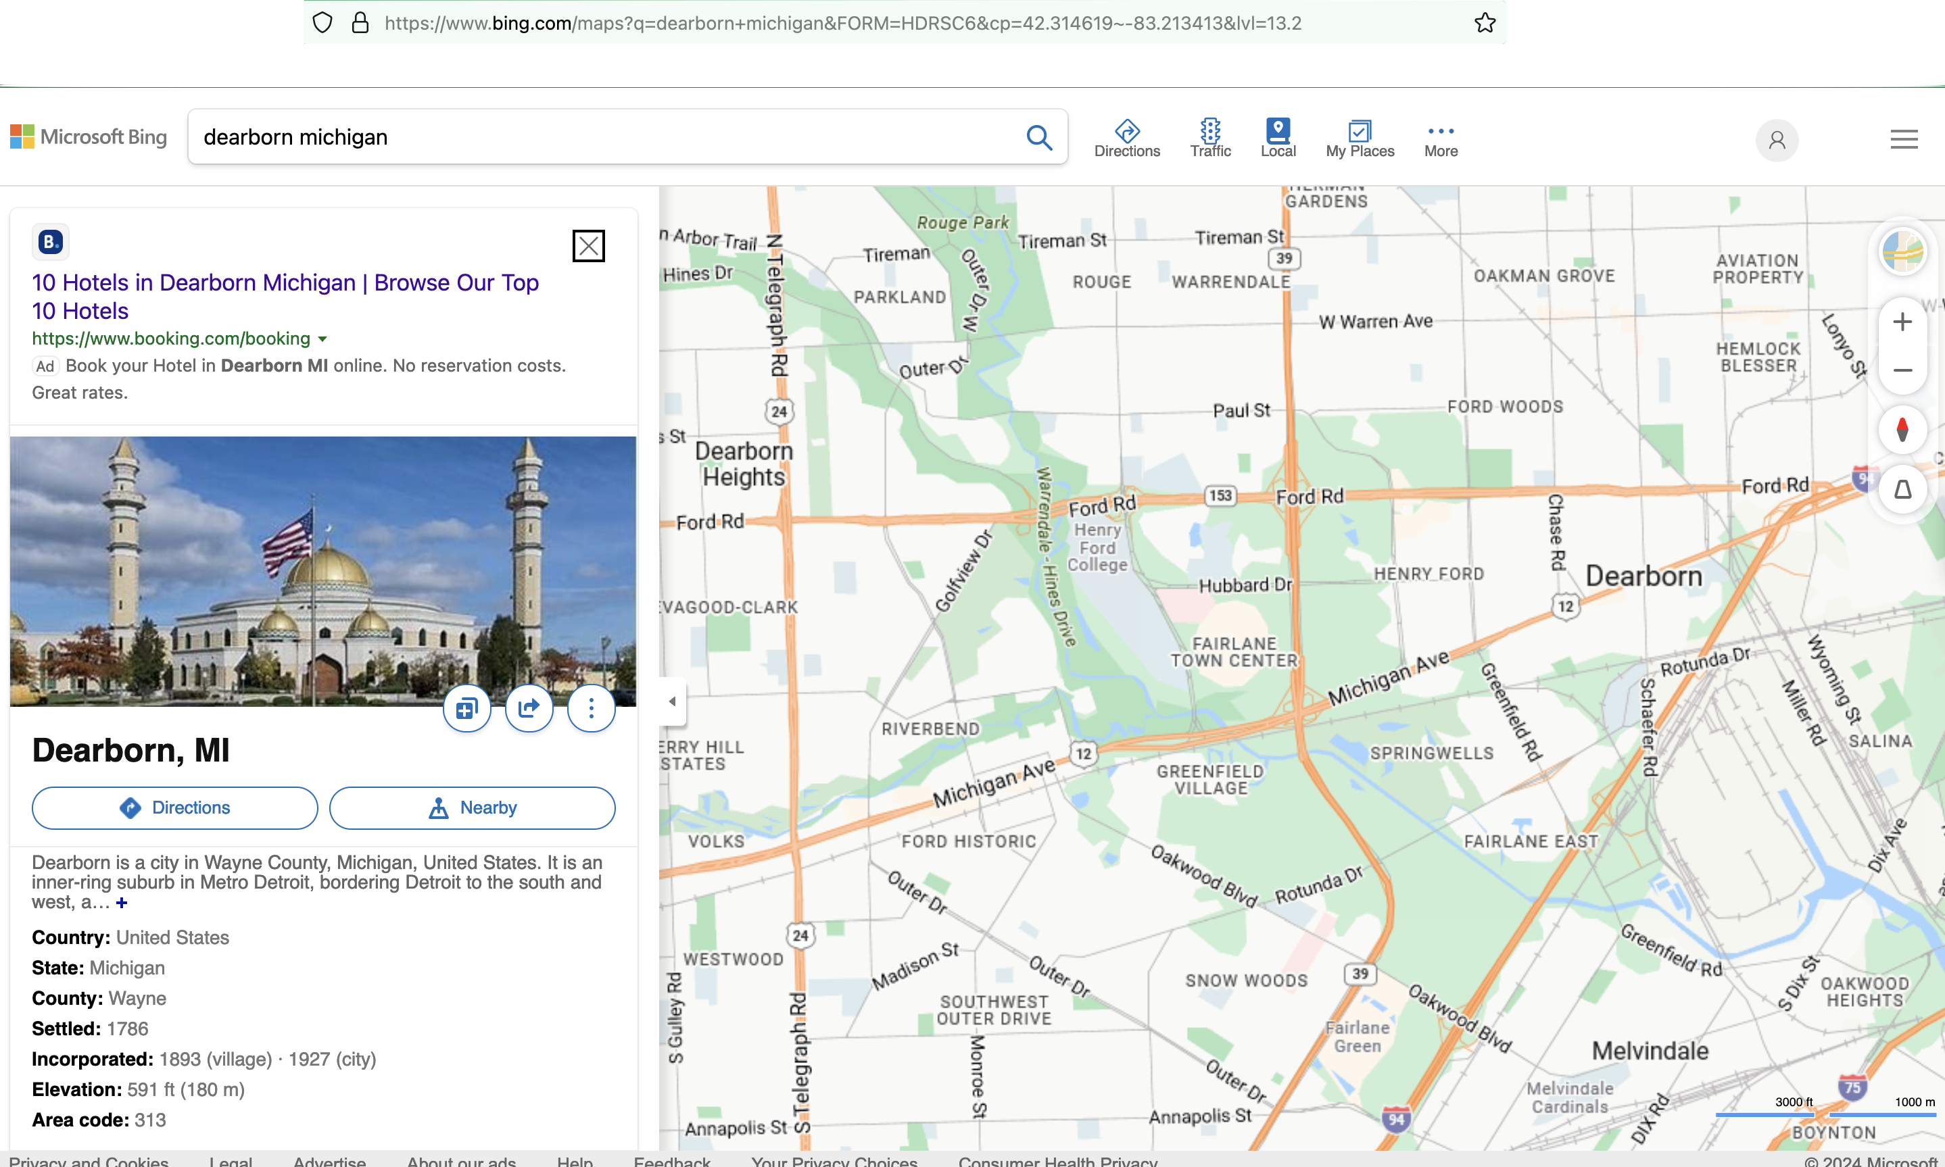
Task: Click the Route 39 shield near Tireman St
Action: pos(1284,258)
